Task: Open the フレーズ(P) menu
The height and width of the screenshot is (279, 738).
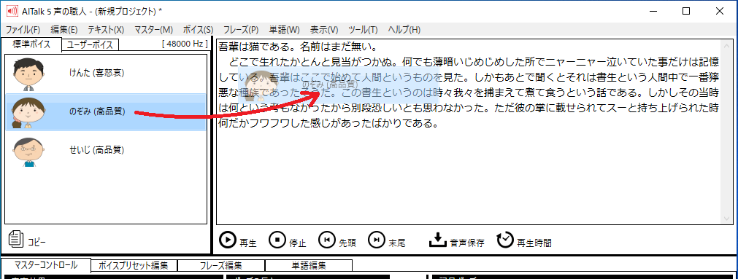Action: click(241, 30)
